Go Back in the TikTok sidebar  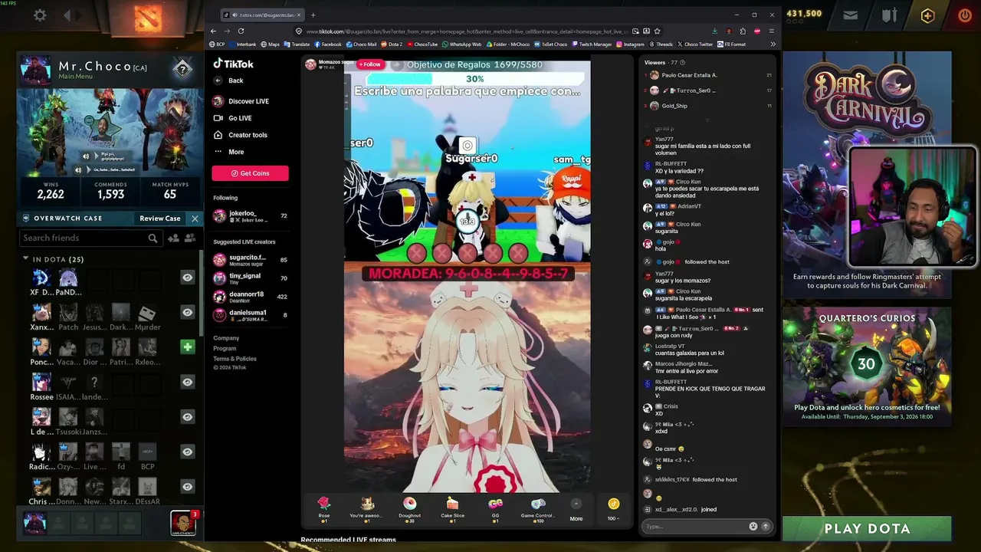coord(228,80)
